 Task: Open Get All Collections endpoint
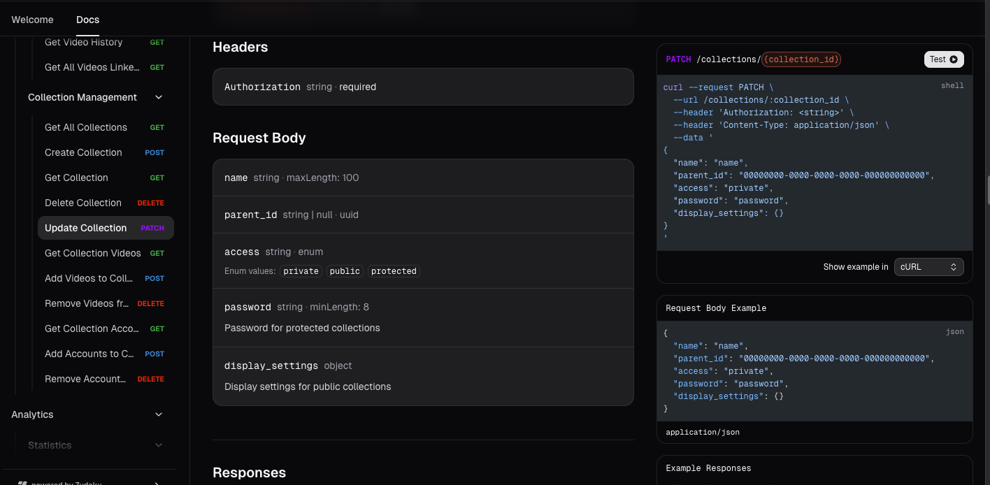click(86, 127)
